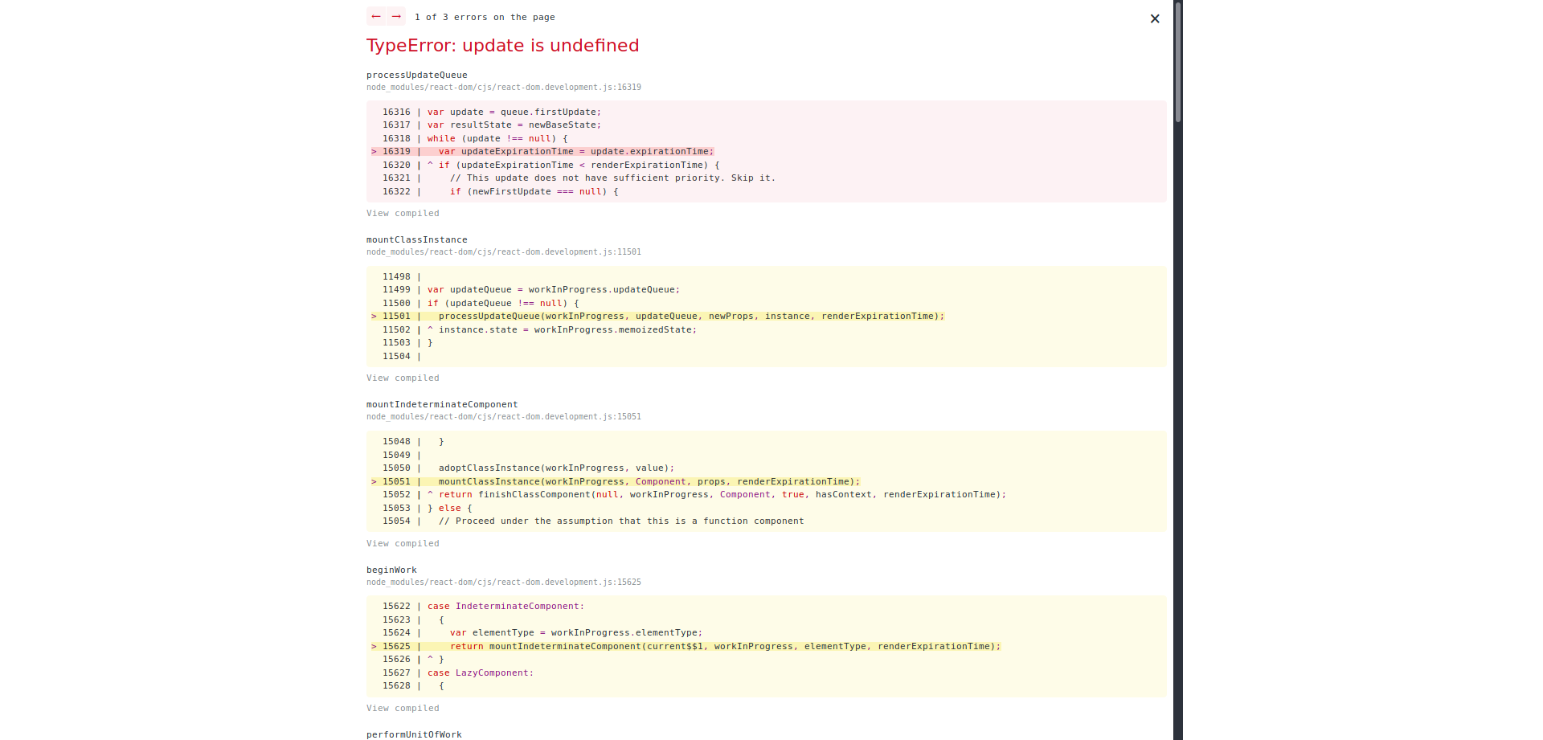Go to previous error with left arrow
The height and width of the screenshot is (740, 1543).
click(376, 16)
